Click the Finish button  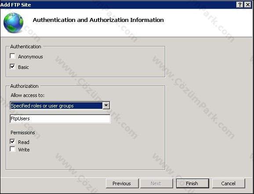pos(192,183)
